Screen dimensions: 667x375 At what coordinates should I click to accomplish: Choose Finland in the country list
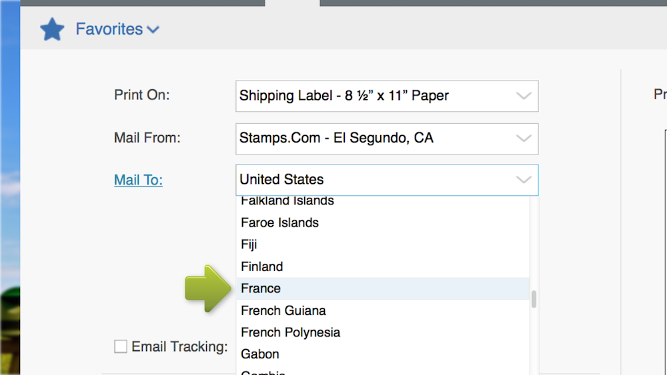262,266
